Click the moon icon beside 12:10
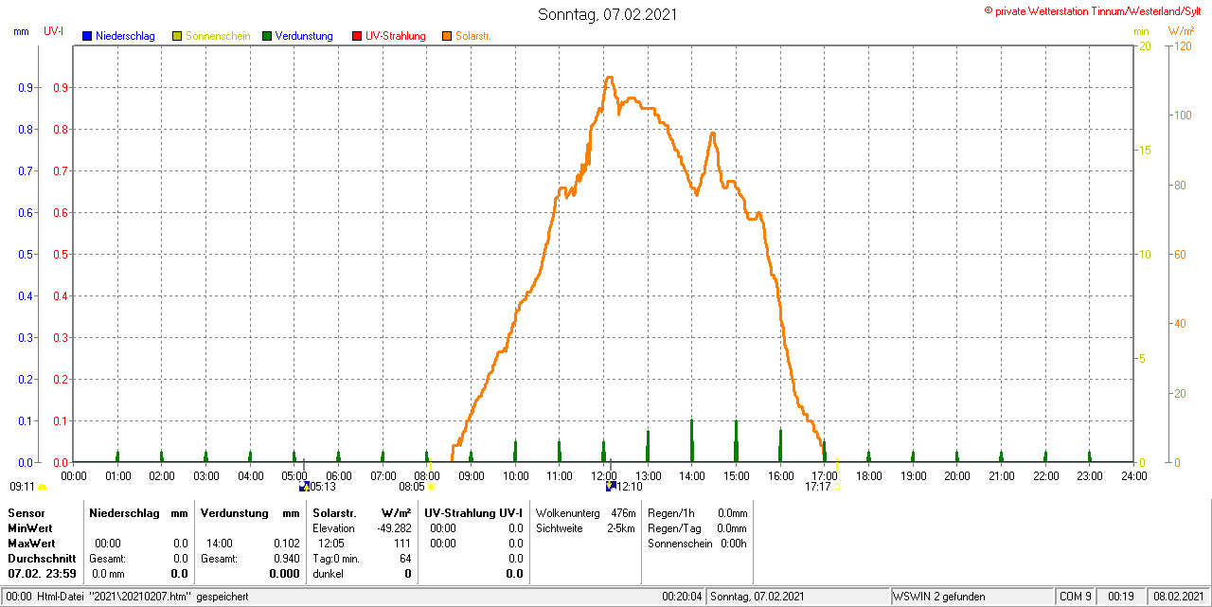The image size is (1212, 607). [x=611, y=486]
